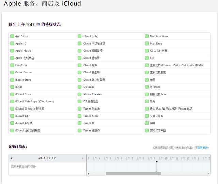Click the green icon beside iTunes U
Viewport: 218px width, 184px height.
79,123
